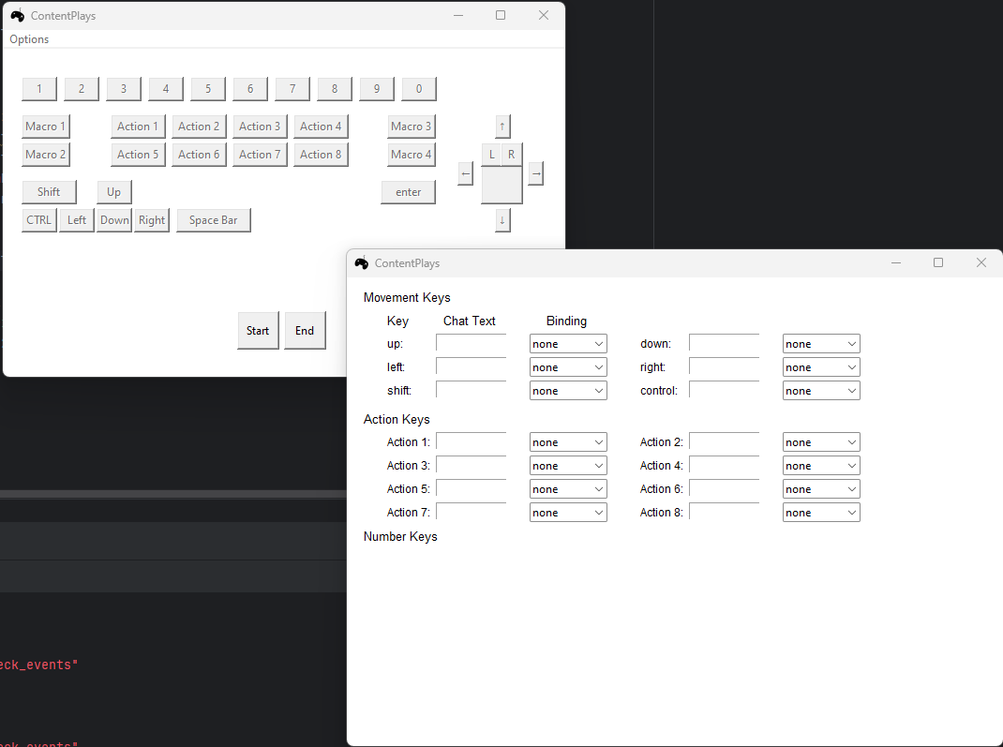1003x747 pixels.
Task: Click the Macro 1 button
Action: click(45, 127)
